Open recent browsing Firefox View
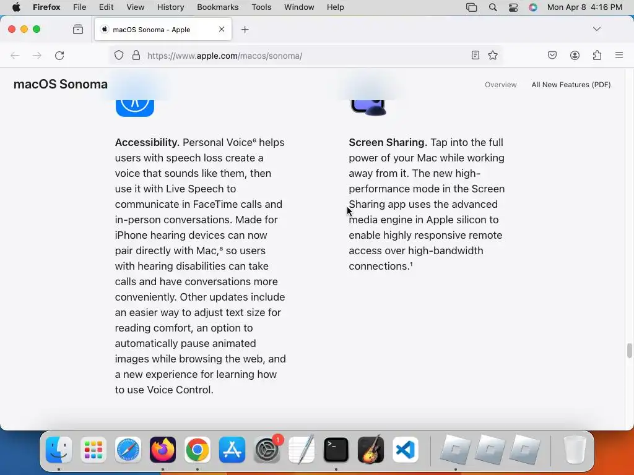634x475 pixels. click(x=78, y=29)
